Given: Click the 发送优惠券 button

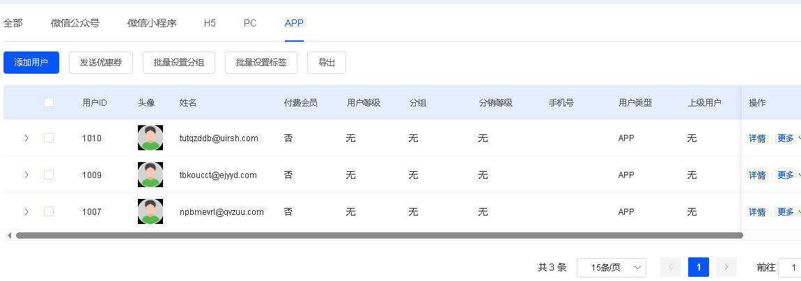Looking at the screenshot, I should (101, 63).
